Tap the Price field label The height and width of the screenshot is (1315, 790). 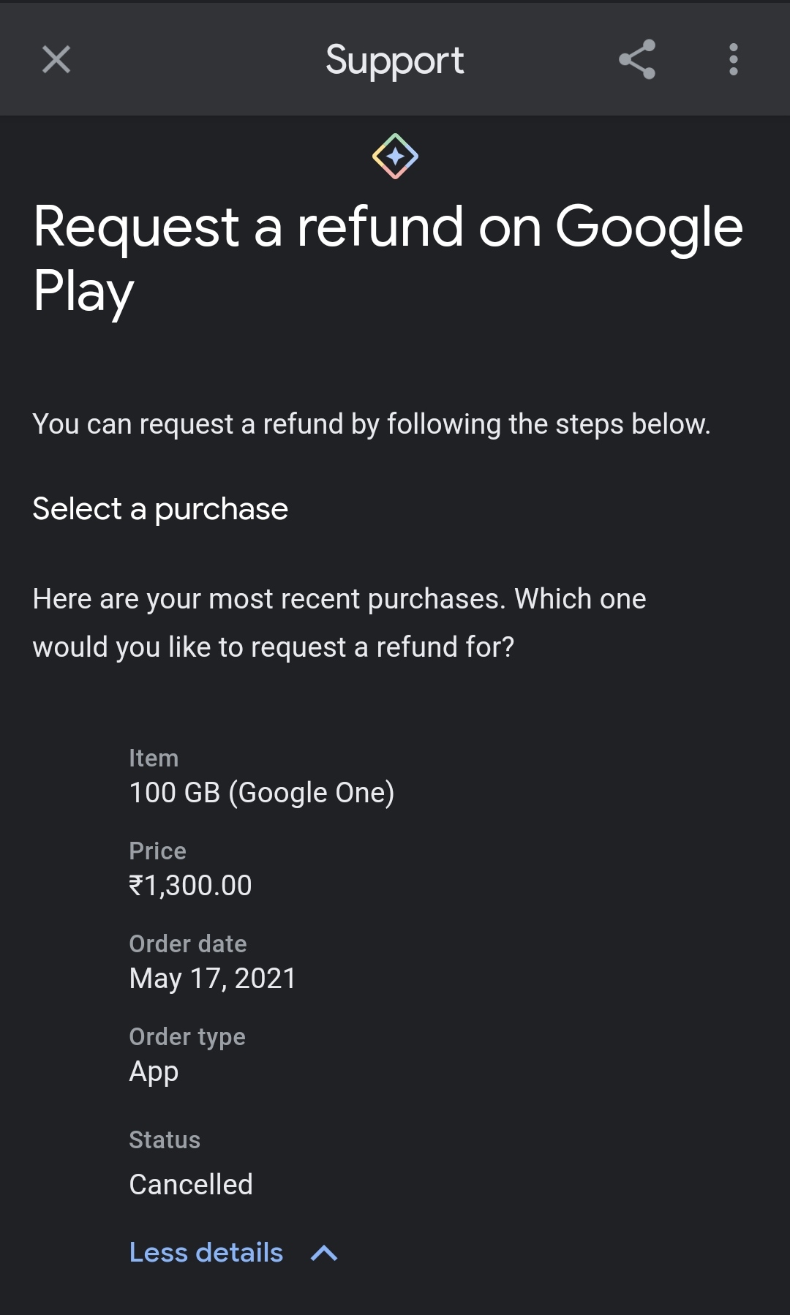pyautogui.click(x=157, y=851)
